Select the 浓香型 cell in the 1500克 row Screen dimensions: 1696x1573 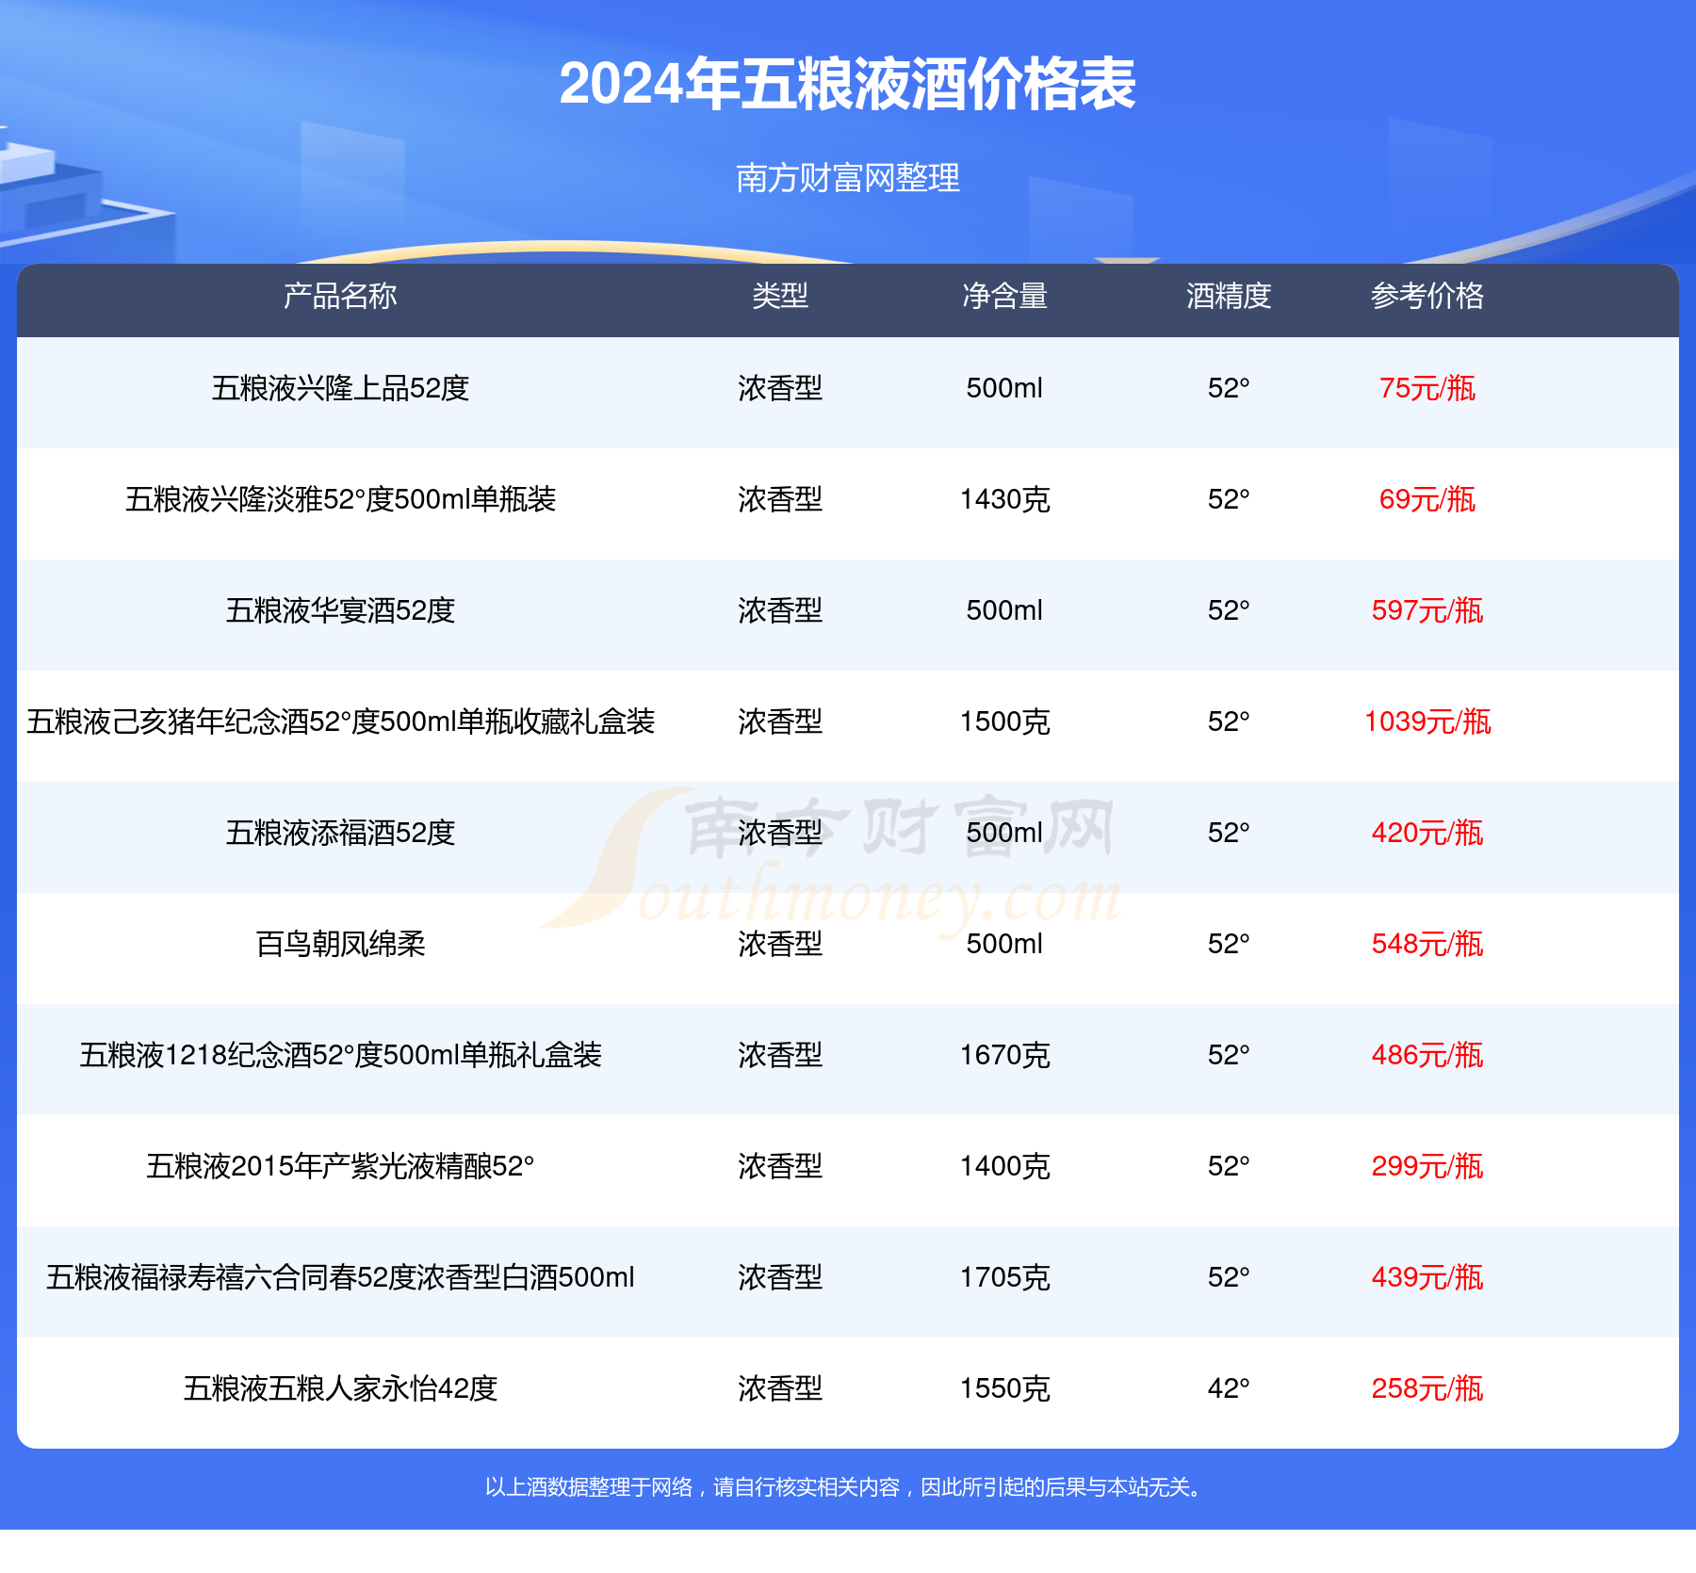point(780,722)
